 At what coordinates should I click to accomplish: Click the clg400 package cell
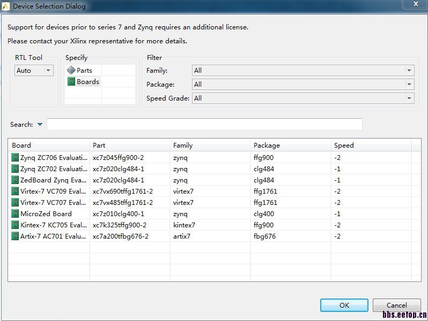pos(264,213)
